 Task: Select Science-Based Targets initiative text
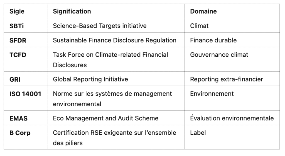(x=100, y=26)
